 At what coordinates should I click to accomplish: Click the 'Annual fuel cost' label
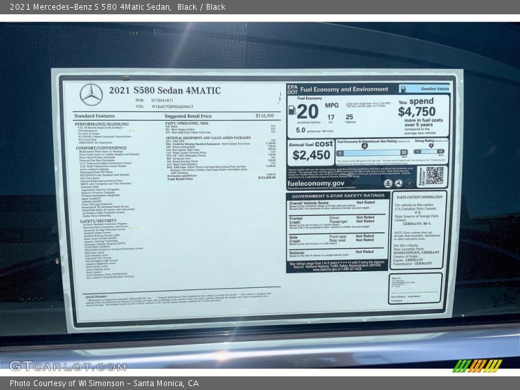coord(311,144)
